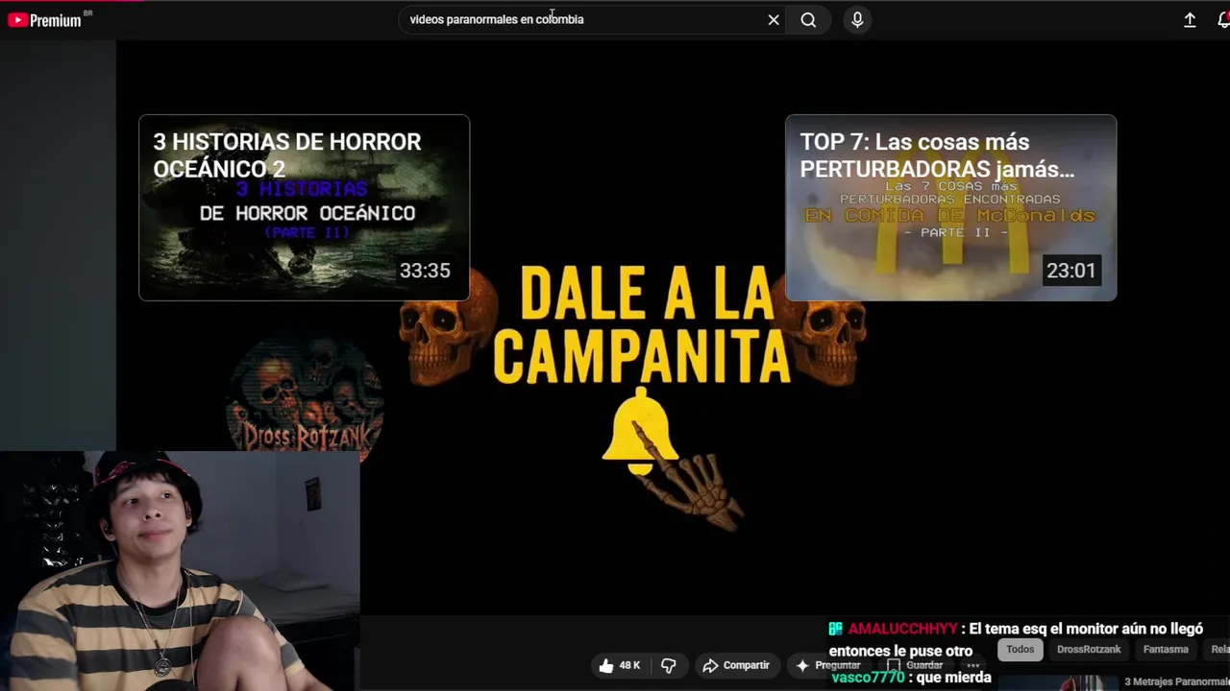The width and height of the screenshot is (1230, 691).
Task: Select the 'Todos' filter chip
Action: tap(1021, 650)
